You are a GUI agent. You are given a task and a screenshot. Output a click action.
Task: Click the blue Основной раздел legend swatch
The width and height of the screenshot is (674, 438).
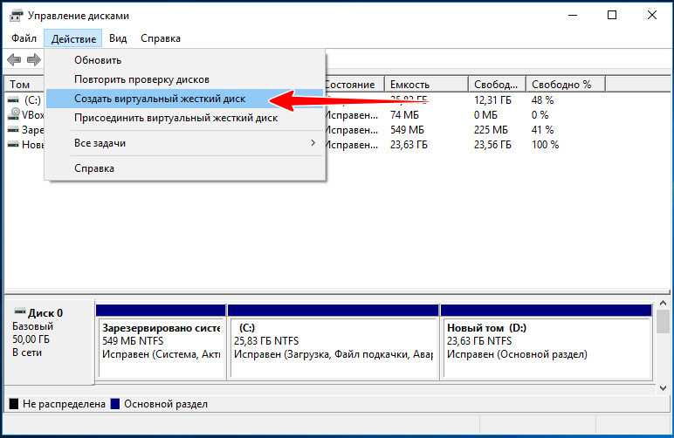114,404
